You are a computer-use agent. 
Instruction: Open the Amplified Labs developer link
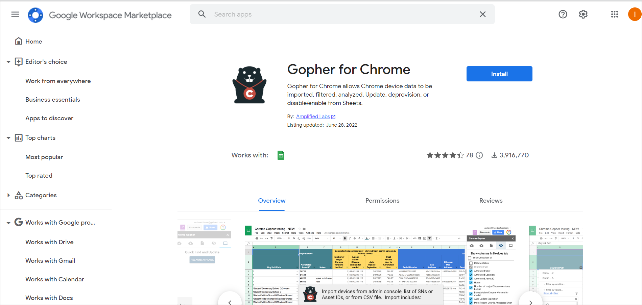[313, 117]
